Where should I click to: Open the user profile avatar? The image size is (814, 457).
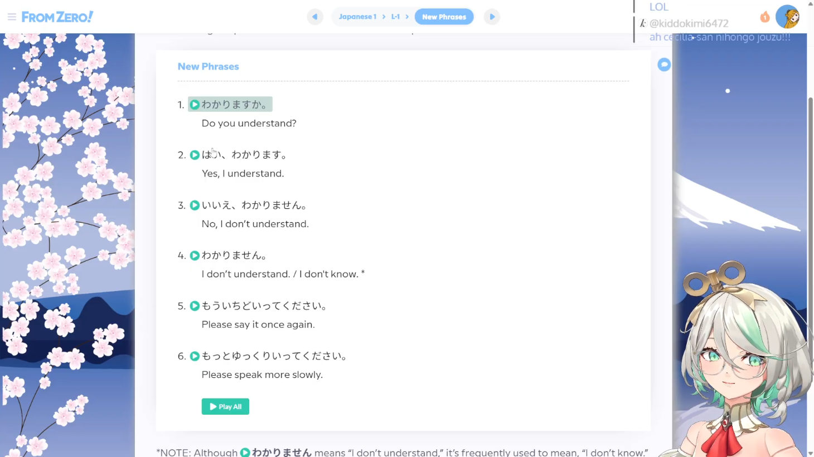(787, 17)
